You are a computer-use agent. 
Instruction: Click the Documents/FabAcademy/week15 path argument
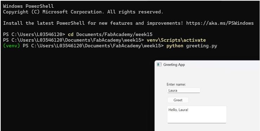pyautogui.click(x=114, y=35)
